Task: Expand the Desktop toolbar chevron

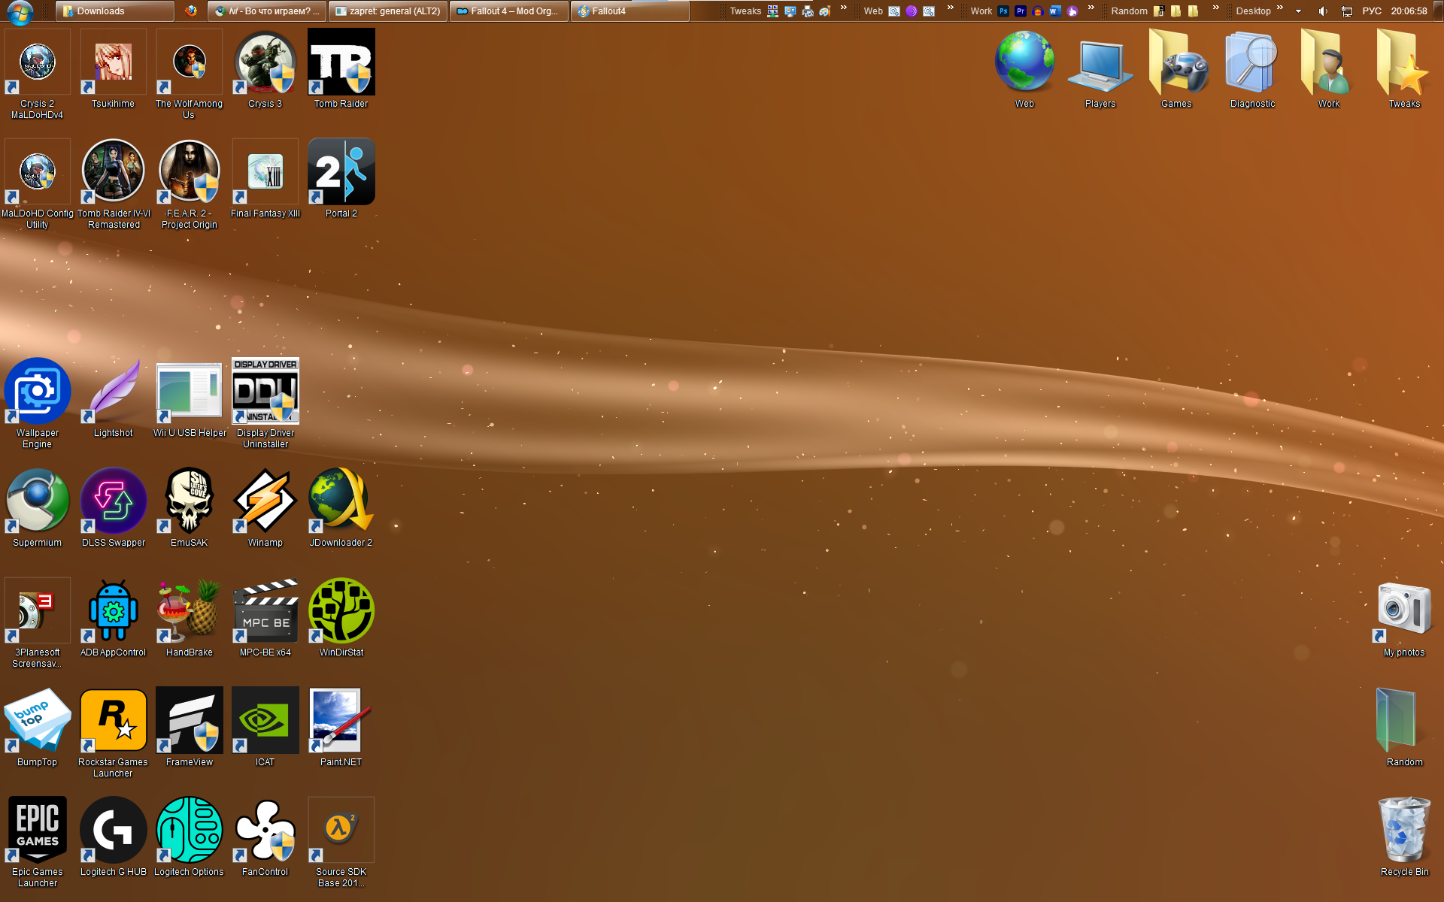Action: pos(1280,8)
